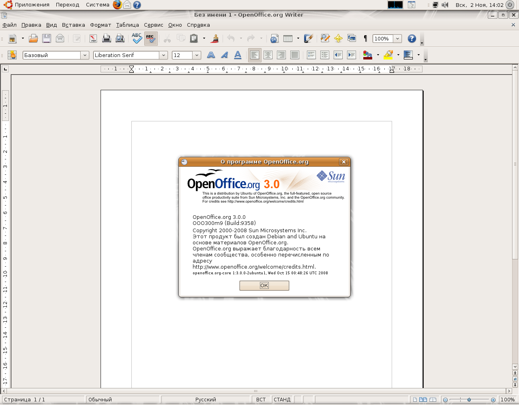Click the Cut scissors icon
The width and height of the screenshot is (519, 405).
click(167, 38)
